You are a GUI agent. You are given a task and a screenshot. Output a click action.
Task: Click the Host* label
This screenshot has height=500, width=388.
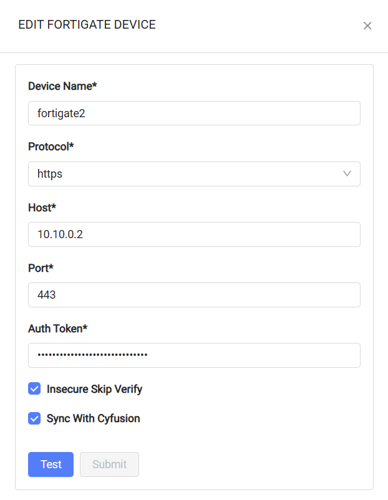point(42,208)
